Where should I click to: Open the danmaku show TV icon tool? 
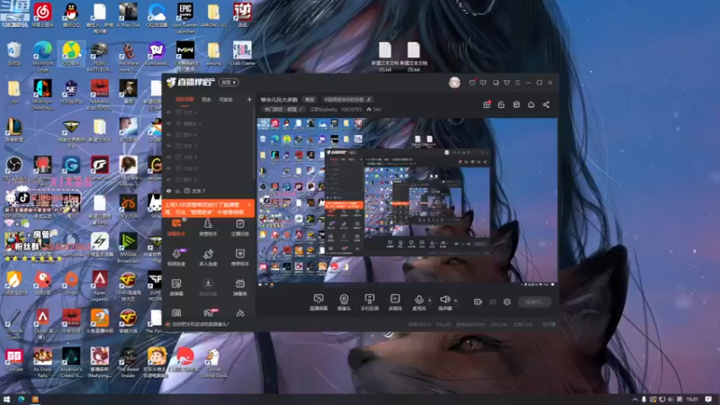tap(239, 287)
